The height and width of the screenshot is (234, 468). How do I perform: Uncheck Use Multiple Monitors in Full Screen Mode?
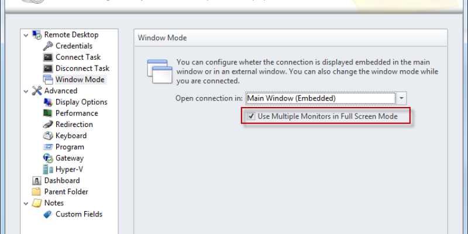(x=252, y=116)
